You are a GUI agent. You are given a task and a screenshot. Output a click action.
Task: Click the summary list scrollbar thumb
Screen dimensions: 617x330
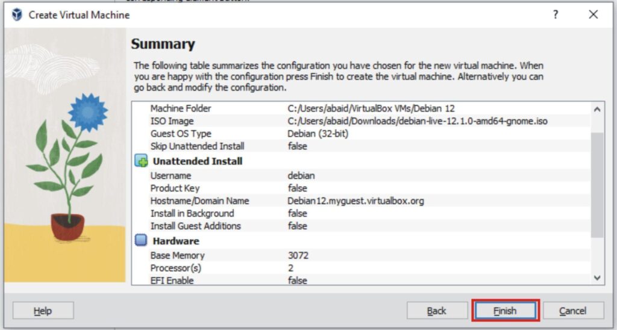tap(597, 185)
